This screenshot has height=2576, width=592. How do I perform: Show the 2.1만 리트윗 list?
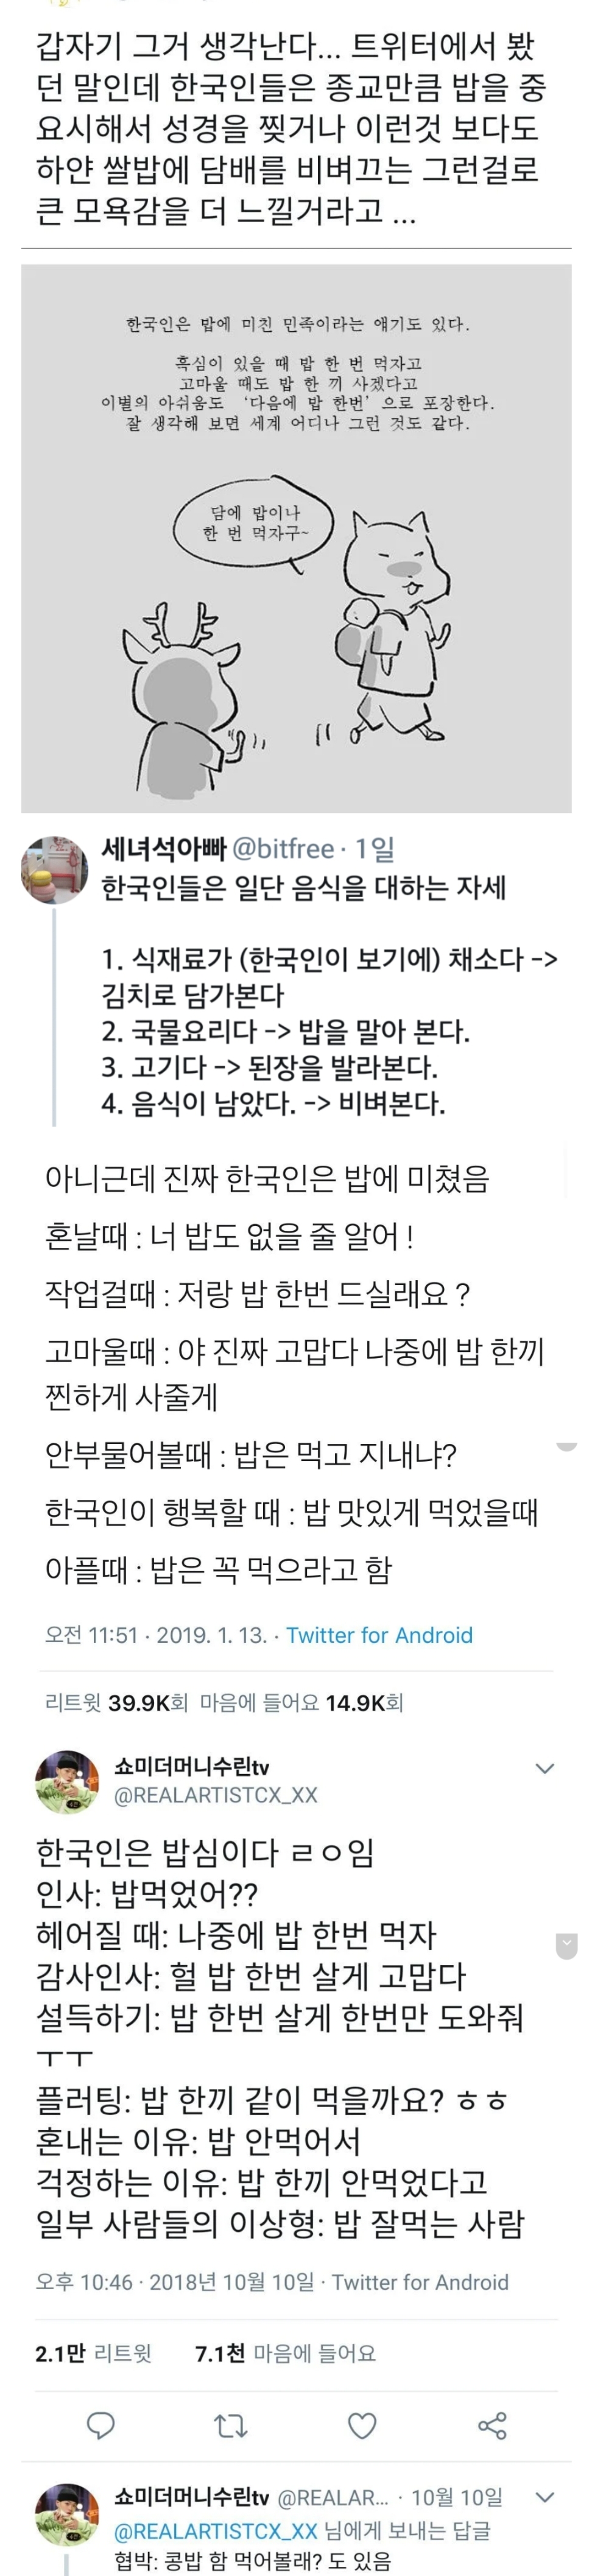[x=93, y=2353]
